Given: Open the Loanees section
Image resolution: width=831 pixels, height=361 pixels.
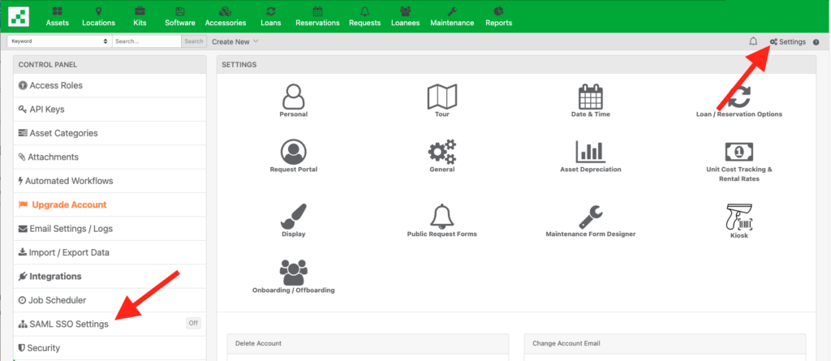Looking at the screenshot, I should point(406,16).
